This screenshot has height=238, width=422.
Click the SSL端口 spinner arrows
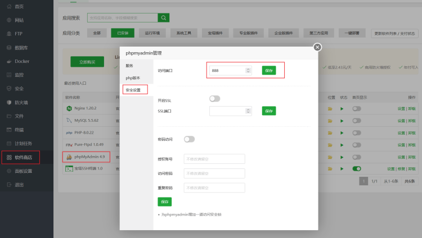[x=248, y=111]
